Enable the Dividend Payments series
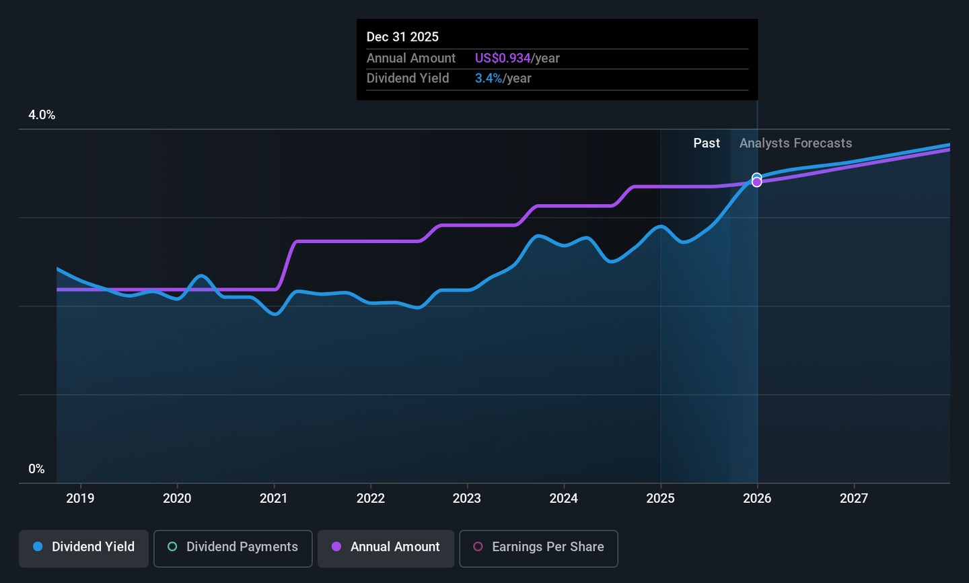The image size is (969, 583). pyautogui.click(x=233, y=548)
